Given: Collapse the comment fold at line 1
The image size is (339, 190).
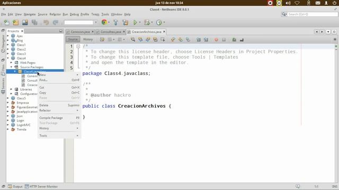Looking at the screenshot, I should click(x=78, y=46).
